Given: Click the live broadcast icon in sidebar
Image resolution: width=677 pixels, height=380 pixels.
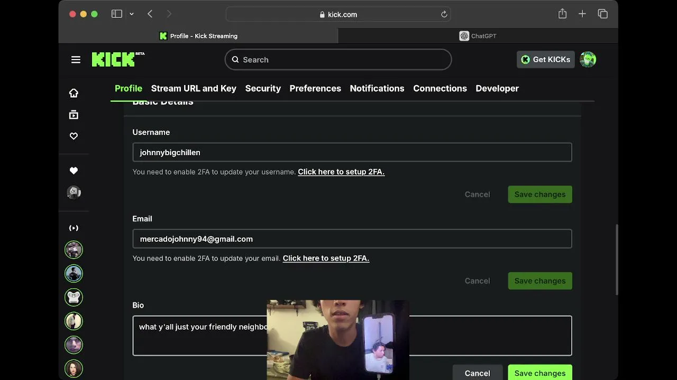Looking at the screenshot, I should point(74,228).
